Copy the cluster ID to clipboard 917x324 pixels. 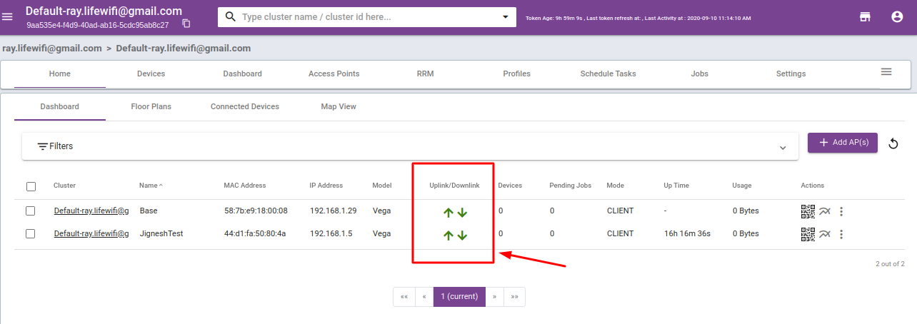tap(186, 24)
